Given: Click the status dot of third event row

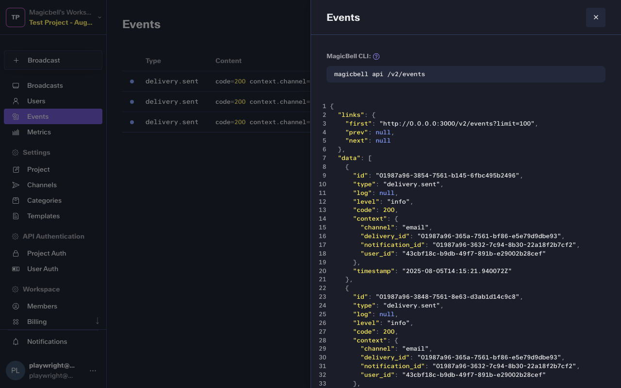Looking at the screenshot, I should tap(132, 122).
